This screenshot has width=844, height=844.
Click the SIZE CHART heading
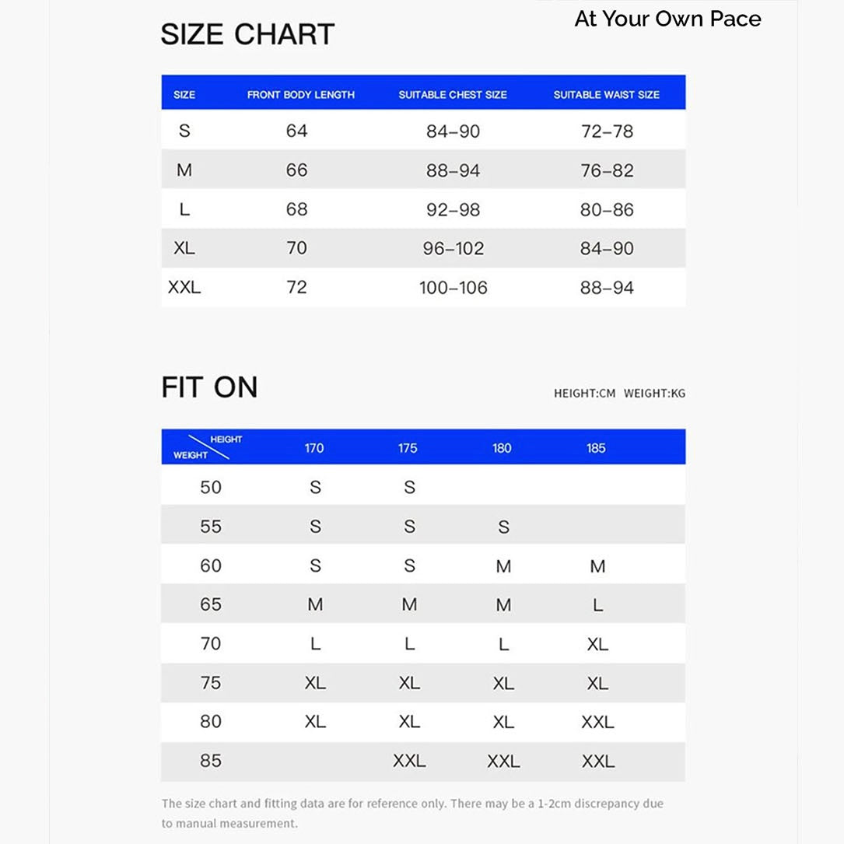[x=247, y=35]
